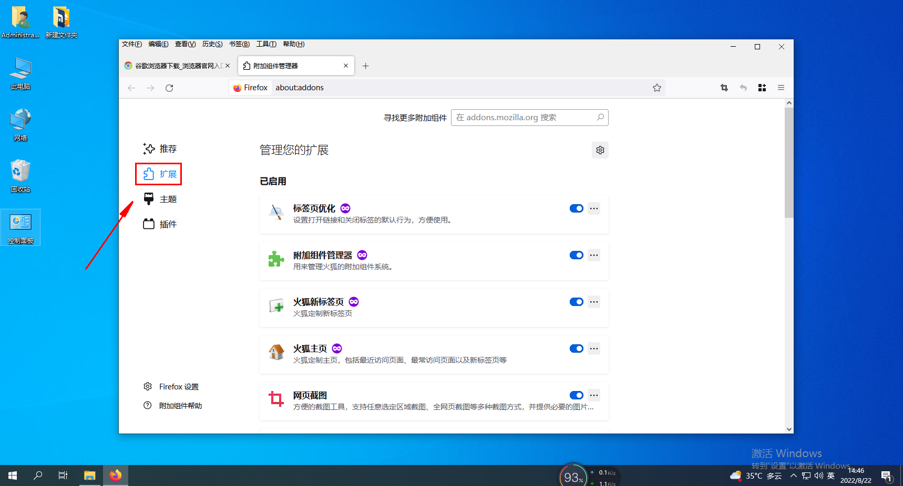Viewport: 903px width, 486px height.
Task: Close the 附加组件管理器 tab
Action: (346, 66)
